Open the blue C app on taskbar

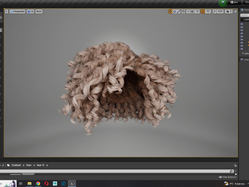63,183
